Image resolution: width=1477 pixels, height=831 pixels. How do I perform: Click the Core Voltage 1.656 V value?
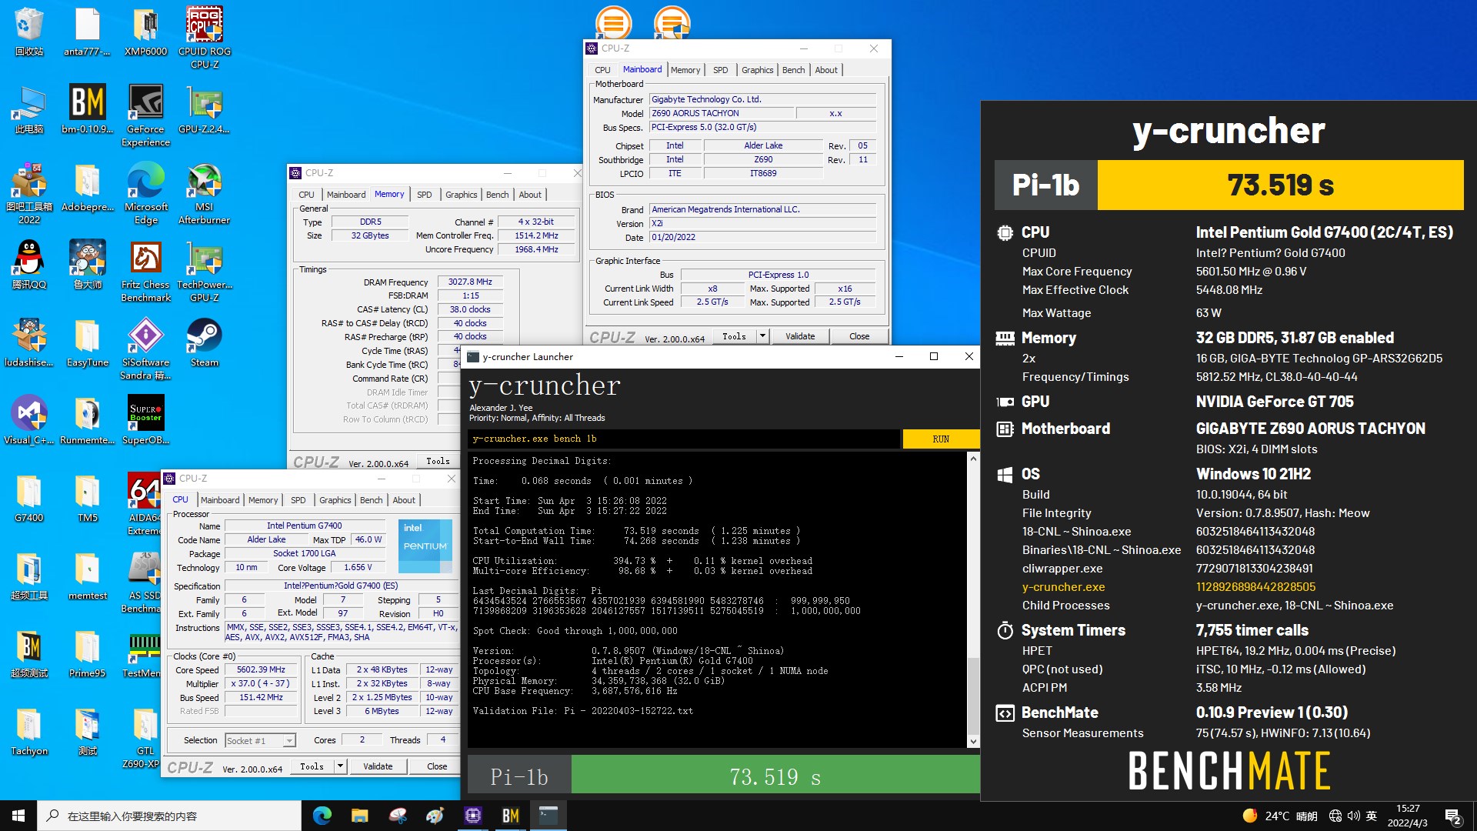[358, 567]
